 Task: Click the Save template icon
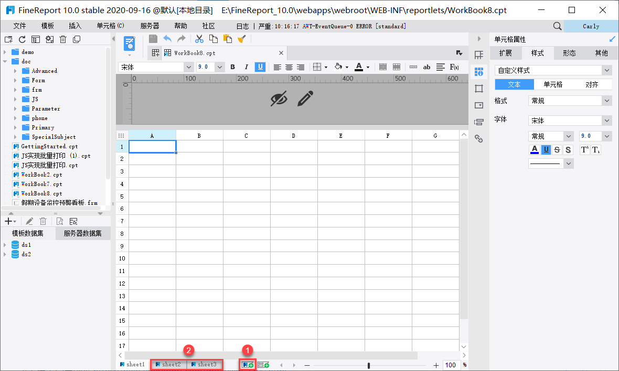pos(153,39)
